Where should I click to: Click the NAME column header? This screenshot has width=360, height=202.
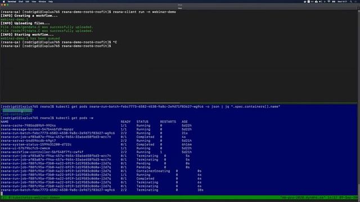4,122
